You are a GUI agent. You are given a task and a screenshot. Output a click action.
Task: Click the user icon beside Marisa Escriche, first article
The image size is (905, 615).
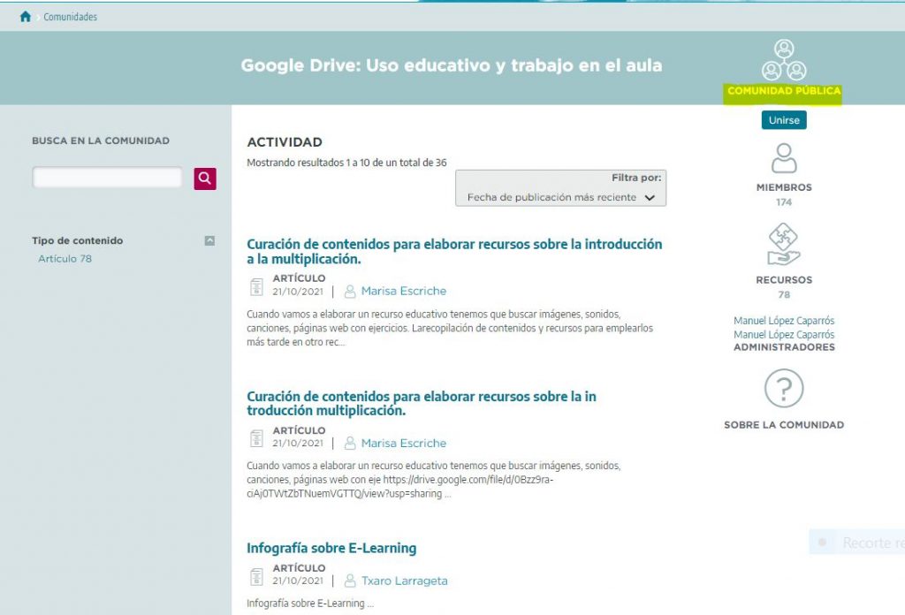pyautogui.click(x=350, y=292)
